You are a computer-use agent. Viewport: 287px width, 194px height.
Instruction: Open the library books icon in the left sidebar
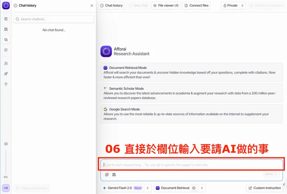[6, 29]
